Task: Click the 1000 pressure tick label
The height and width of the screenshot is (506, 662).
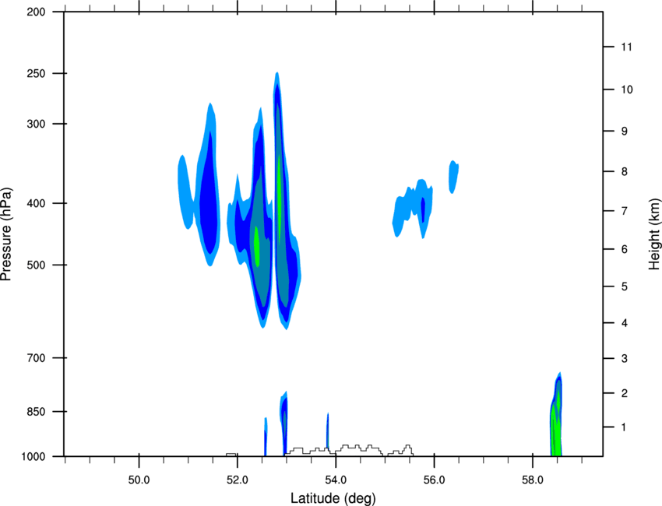Action: (x=33, y=457)
